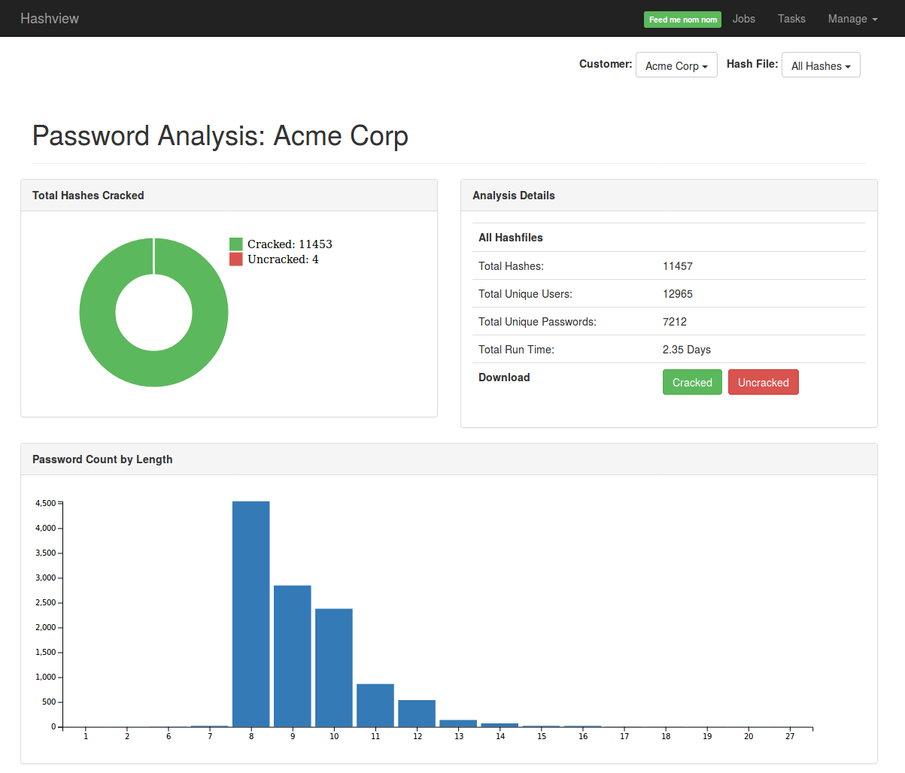Click the Total Unique Users: label
The height and width of the screenshot is (773, 905).
coord(525,294)
